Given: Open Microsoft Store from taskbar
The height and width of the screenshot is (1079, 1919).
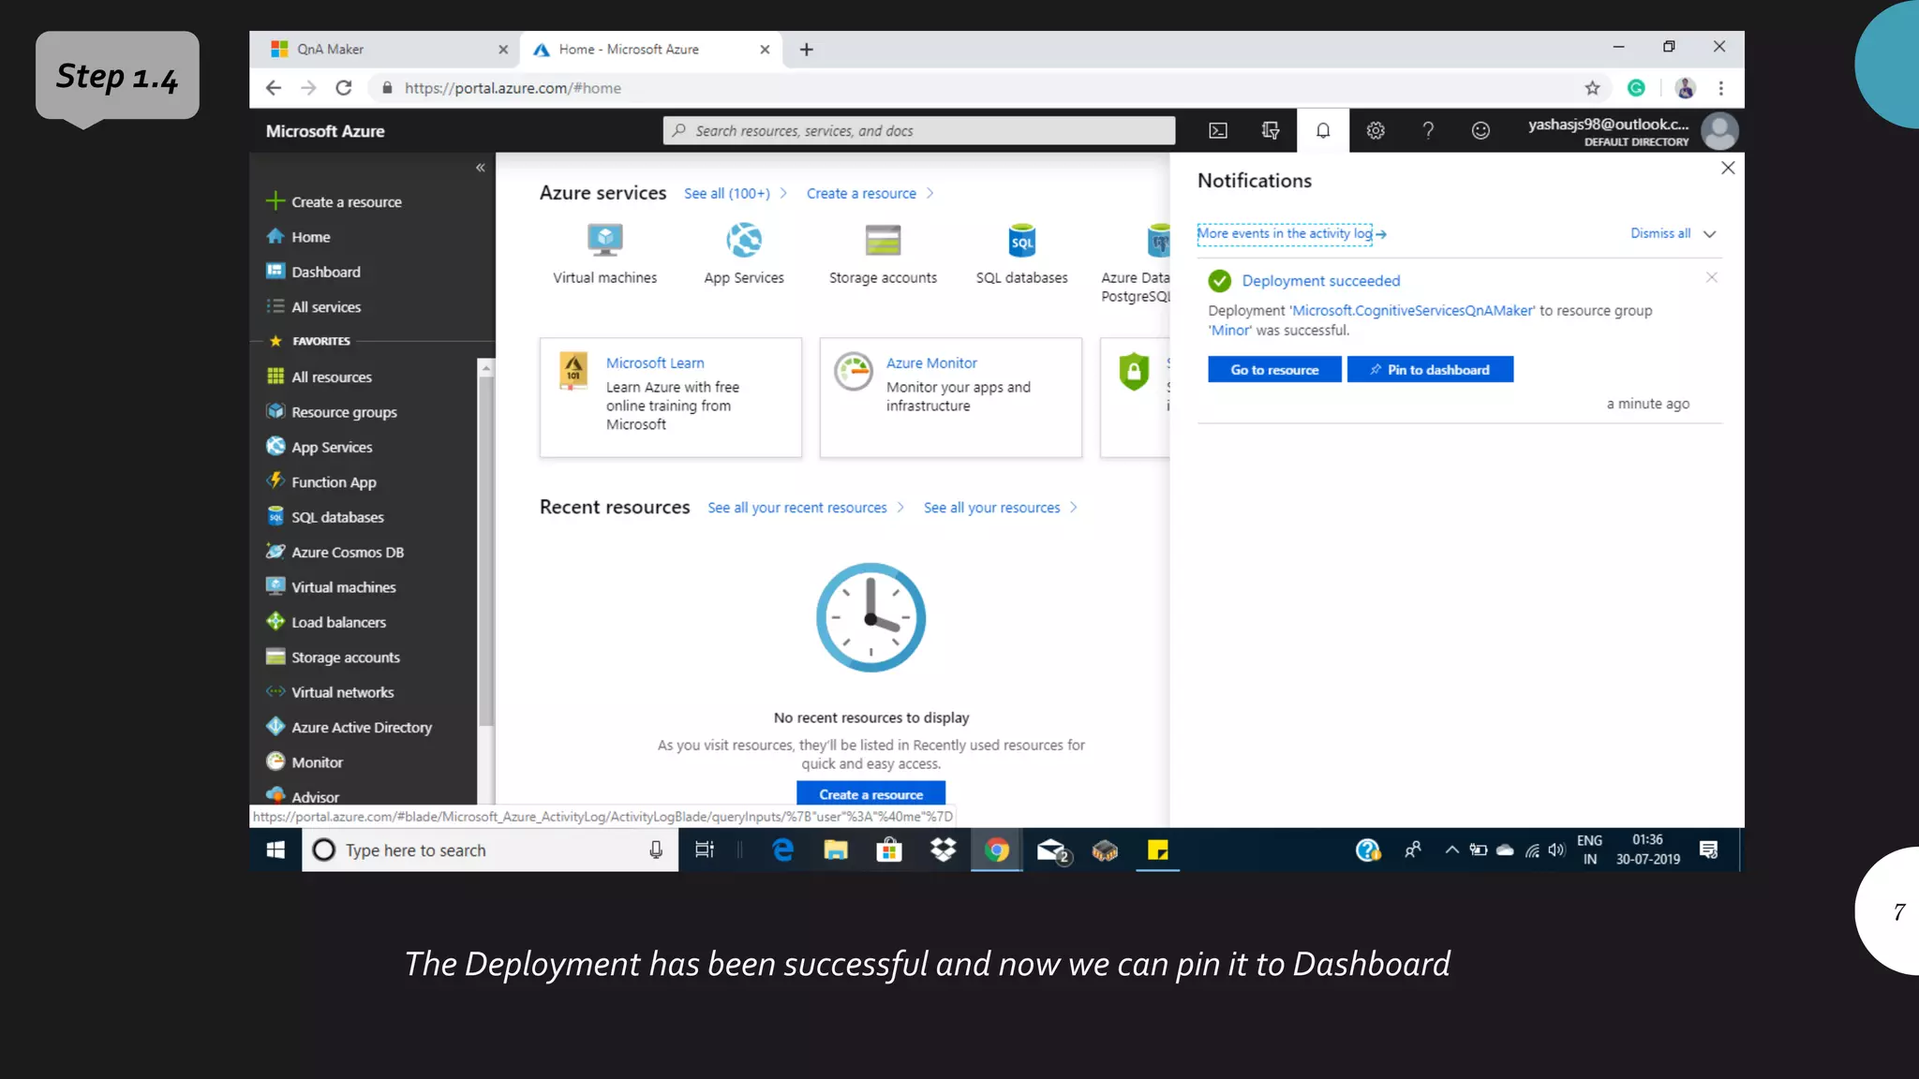Looking at the screenshot, I should pos(888,850).
